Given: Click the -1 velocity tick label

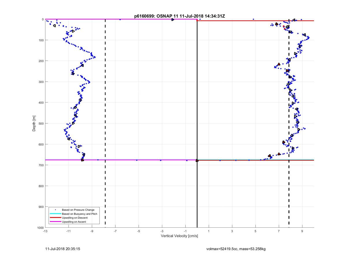Looking at the screenshot, I should (185, 231).
